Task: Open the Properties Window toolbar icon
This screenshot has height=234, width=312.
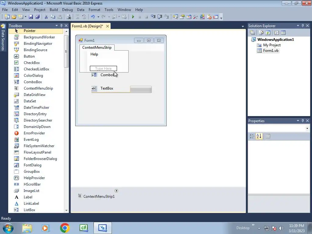Action: (x=182, y=17)
